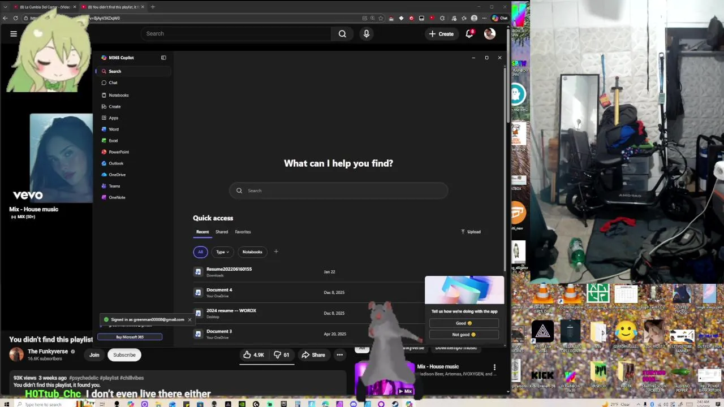Open YouTube notifications bell
724x407 pixels.
tap(469, 34)
